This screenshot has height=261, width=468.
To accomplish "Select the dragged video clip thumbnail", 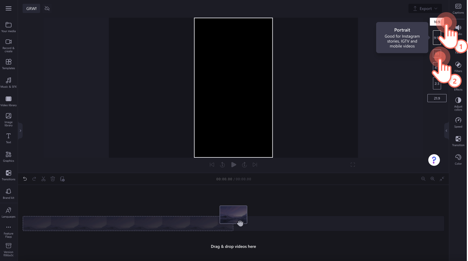I will click(x=233, y=215).
